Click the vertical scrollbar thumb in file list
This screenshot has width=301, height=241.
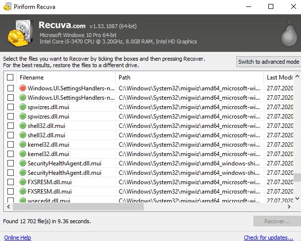point(297,178)
